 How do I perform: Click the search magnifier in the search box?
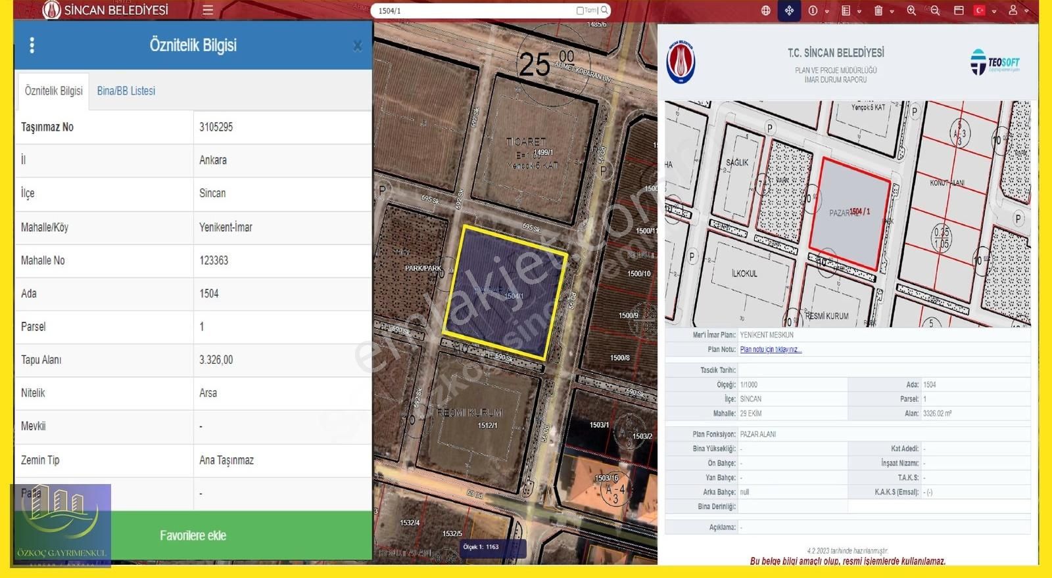coord(604,11)
